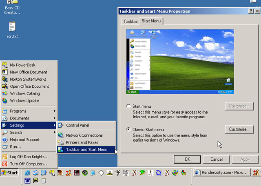
Task: Open Norton SystemWorks from Start menu
Action: point(29,79)
